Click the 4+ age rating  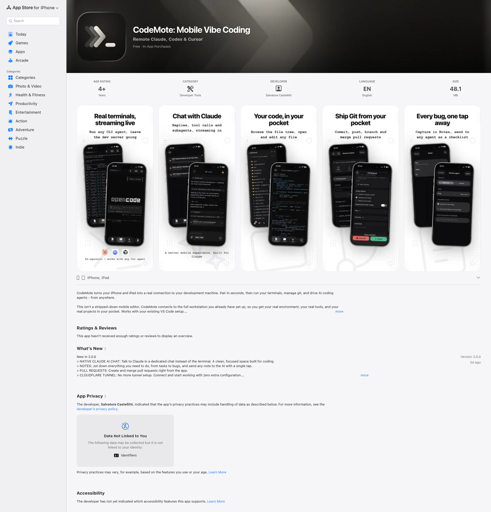point(102,89)
